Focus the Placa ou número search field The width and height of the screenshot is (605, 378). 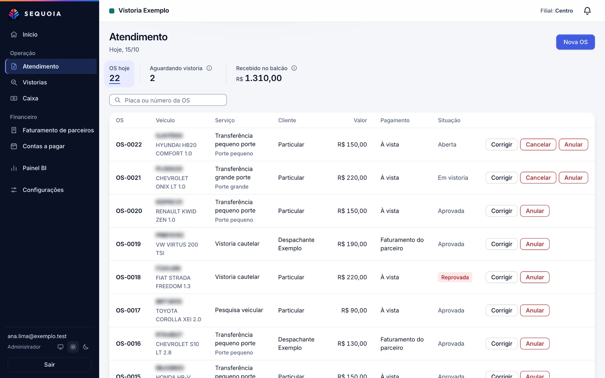point(168,100)
